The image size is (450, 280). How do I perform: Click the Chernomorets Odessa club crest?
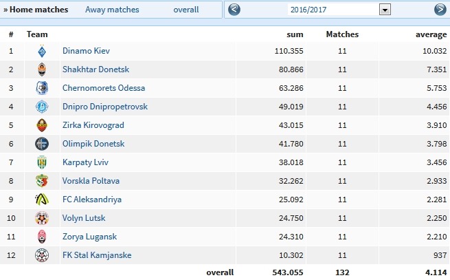pos(42,88)
